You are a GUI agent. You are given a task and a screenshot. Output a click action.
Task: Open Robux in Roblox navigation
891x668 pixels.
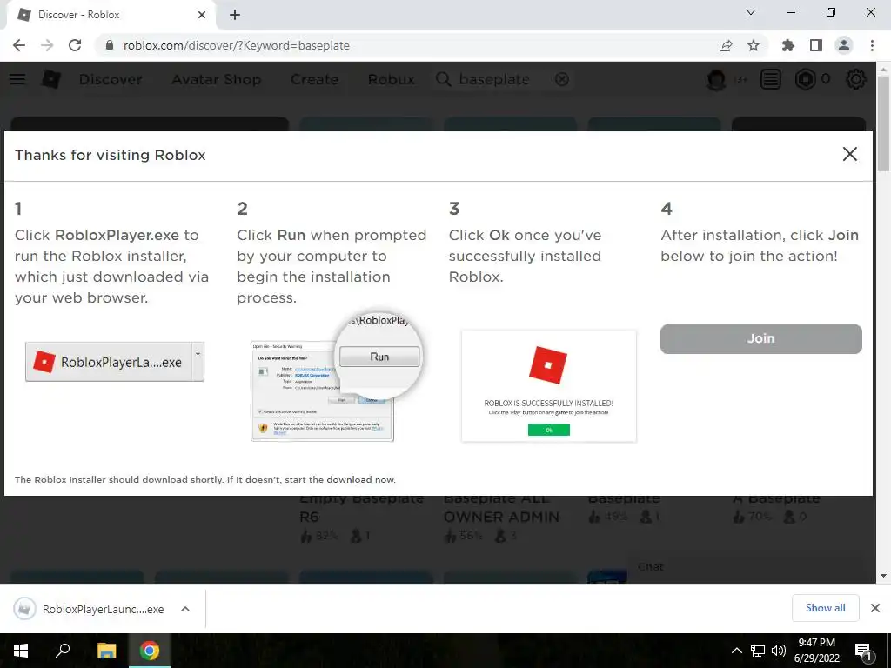tap(392, 79)
